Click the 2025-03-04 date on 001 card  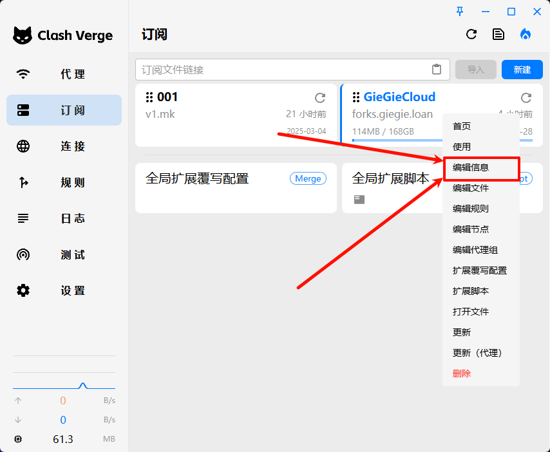[x=307, y=131]
